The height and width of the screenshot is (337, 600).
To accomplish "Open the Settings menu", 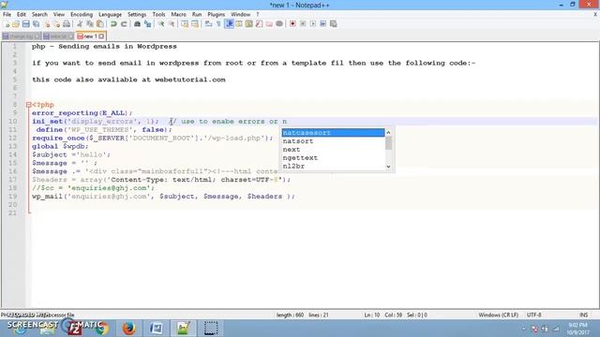I will coord(137,15).
